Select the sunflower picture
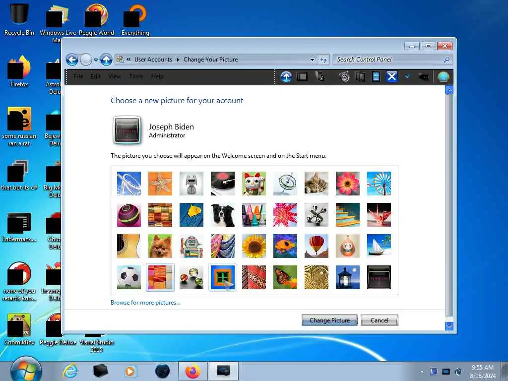508x381 pixels. click(254, 246)
